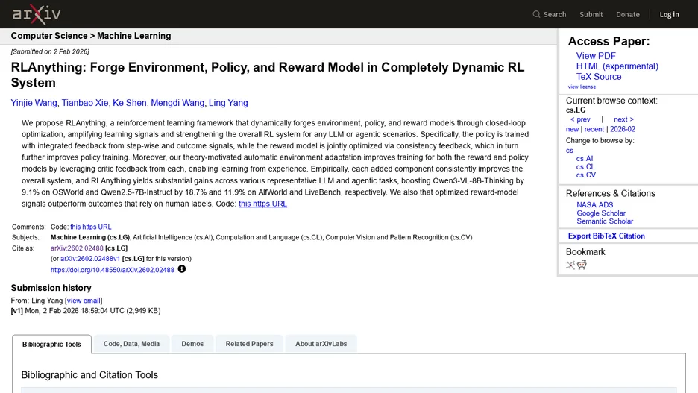Select the Bibliographic Tools tab
The height and width of the screenshot is (393, 698).
(51, 344)
